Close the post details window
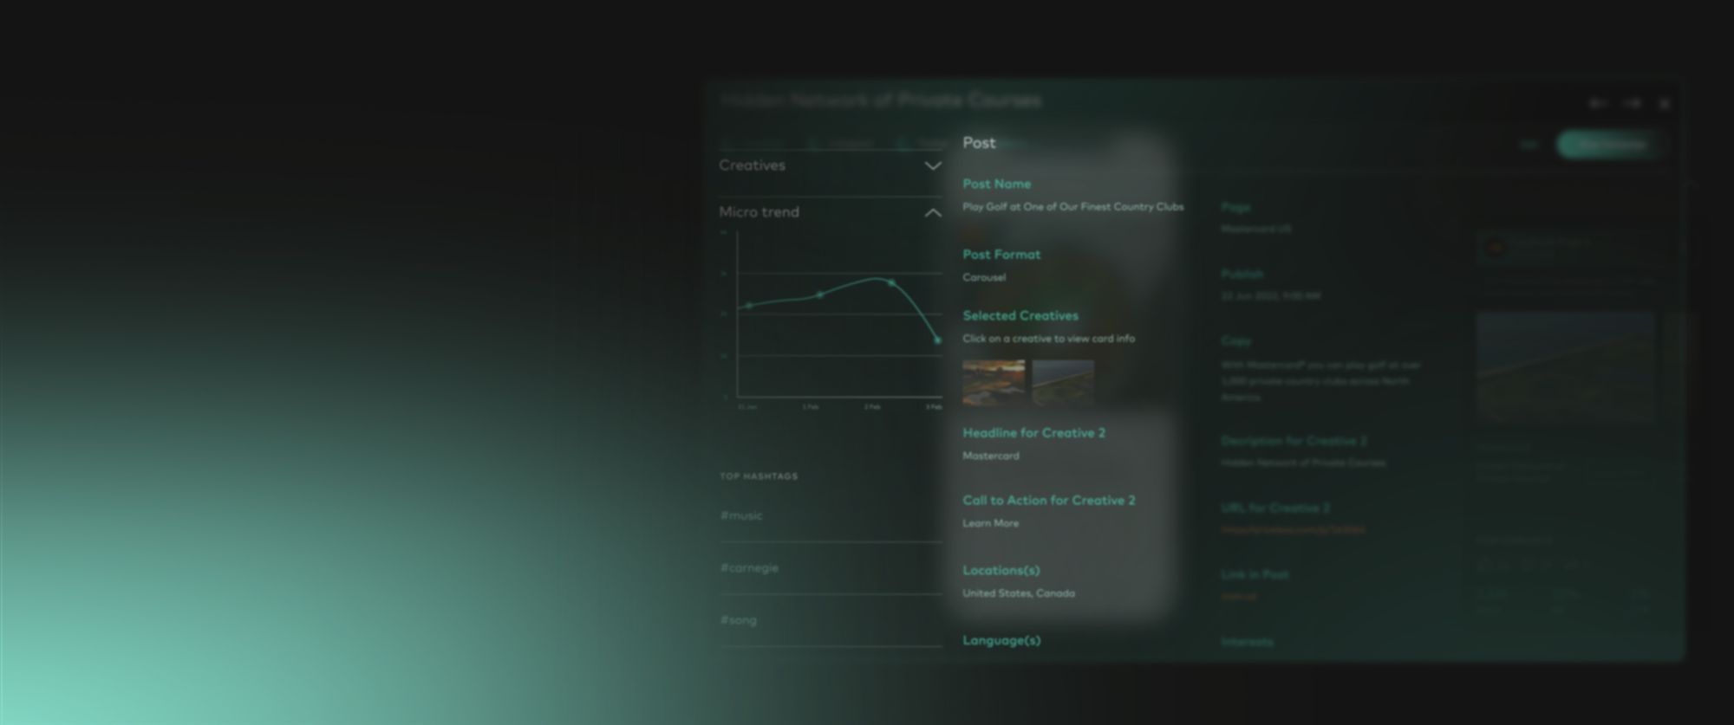The image size is (1734, 725). tap(1664, 103)
